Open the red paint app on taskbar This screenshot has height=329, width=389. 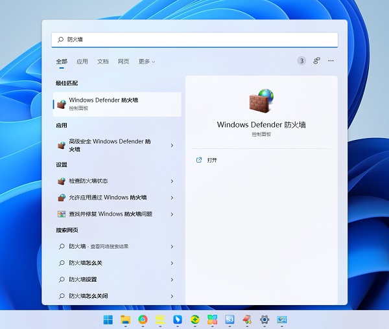(247, 319)
